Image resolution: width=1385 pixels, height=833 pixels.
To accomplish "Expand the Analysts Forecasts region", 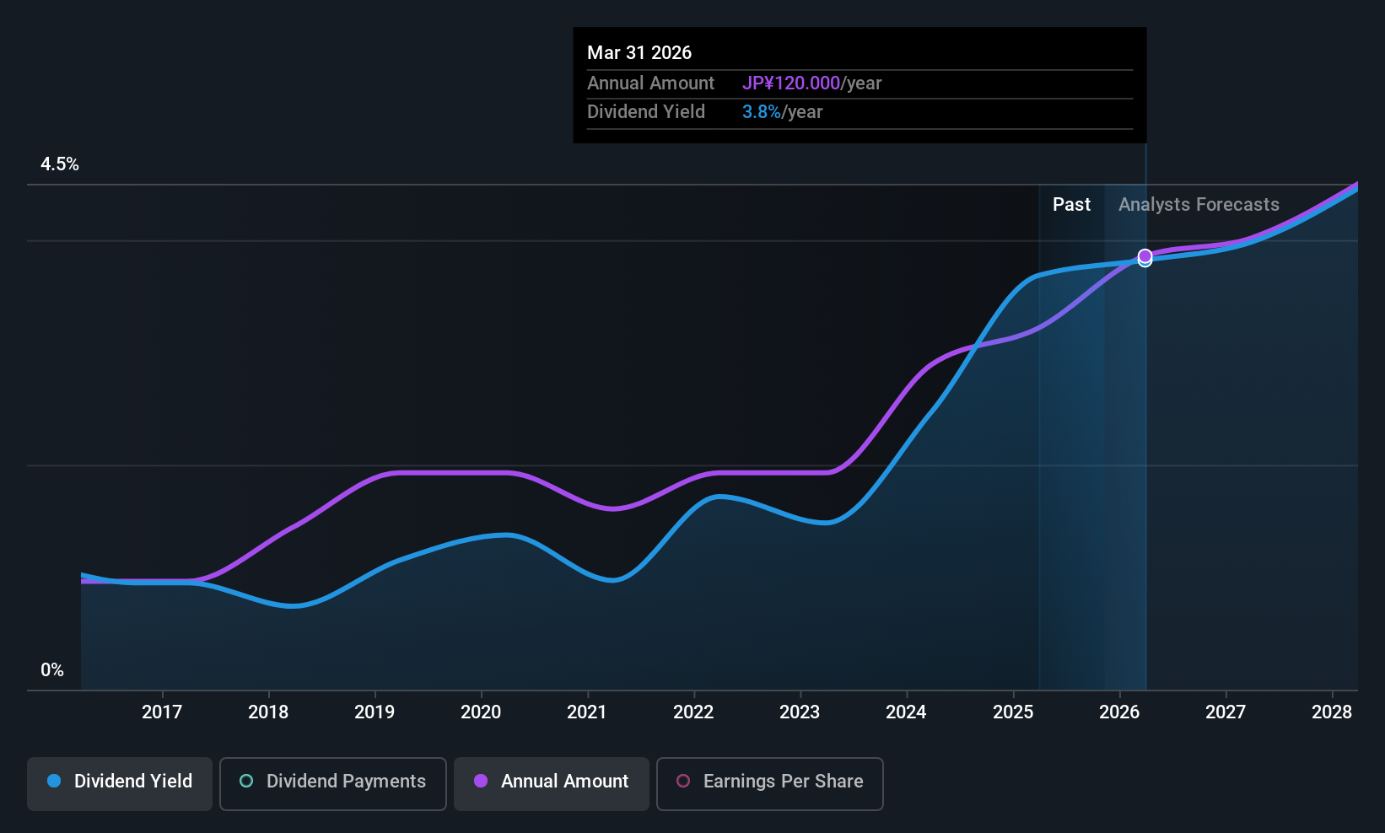I will pos(1199,204).
